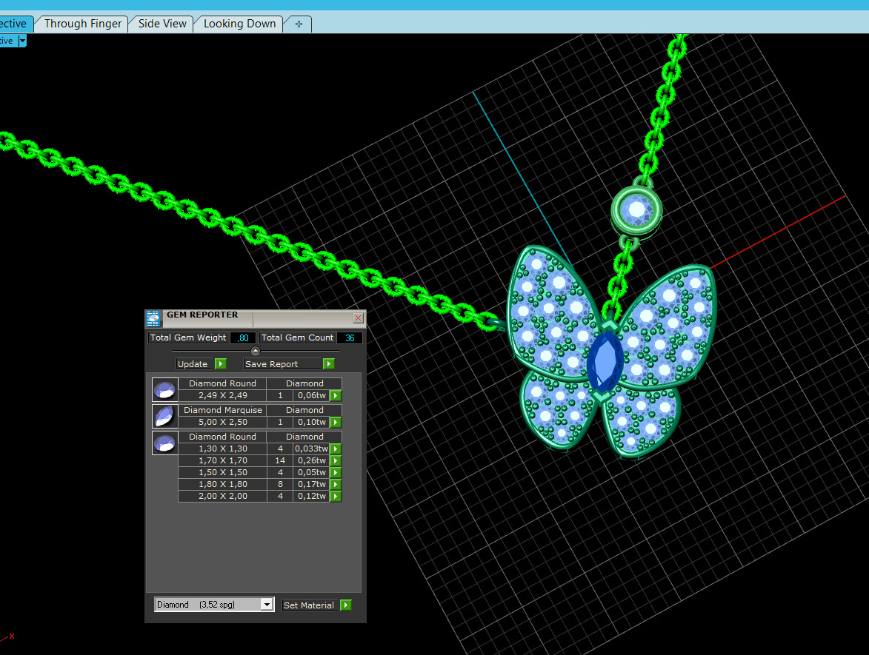This screenshot has width=869, height=655.
Task: Add a new viewport tab with plus icon
Action: pyautogui.click(x=299, y=24)
